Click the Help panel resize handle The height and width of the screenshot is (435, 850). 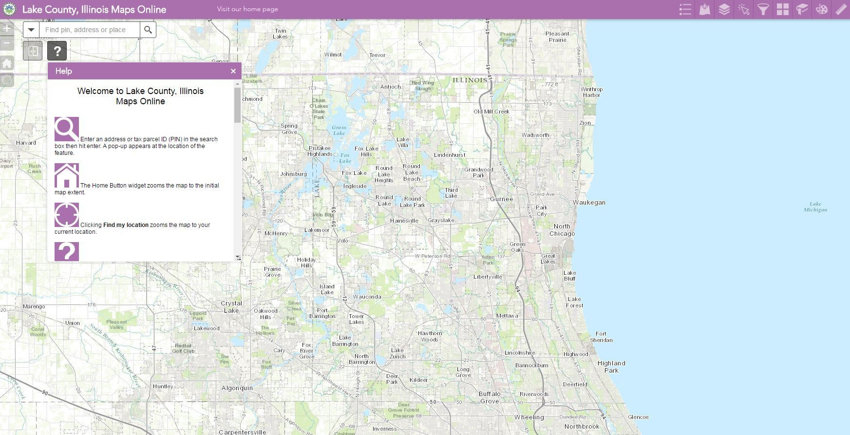tap(238, 258)
